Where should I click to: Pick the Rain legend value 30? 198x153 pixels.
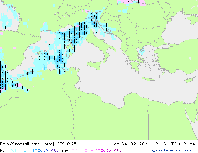tap(46, 151)
